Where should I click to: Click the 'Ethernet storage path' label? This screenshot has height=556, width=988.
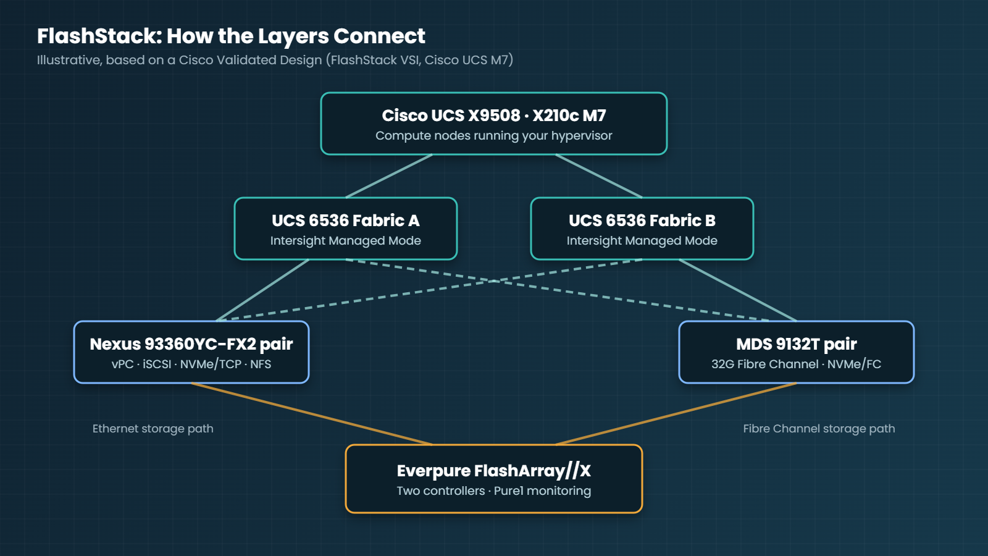153,429
